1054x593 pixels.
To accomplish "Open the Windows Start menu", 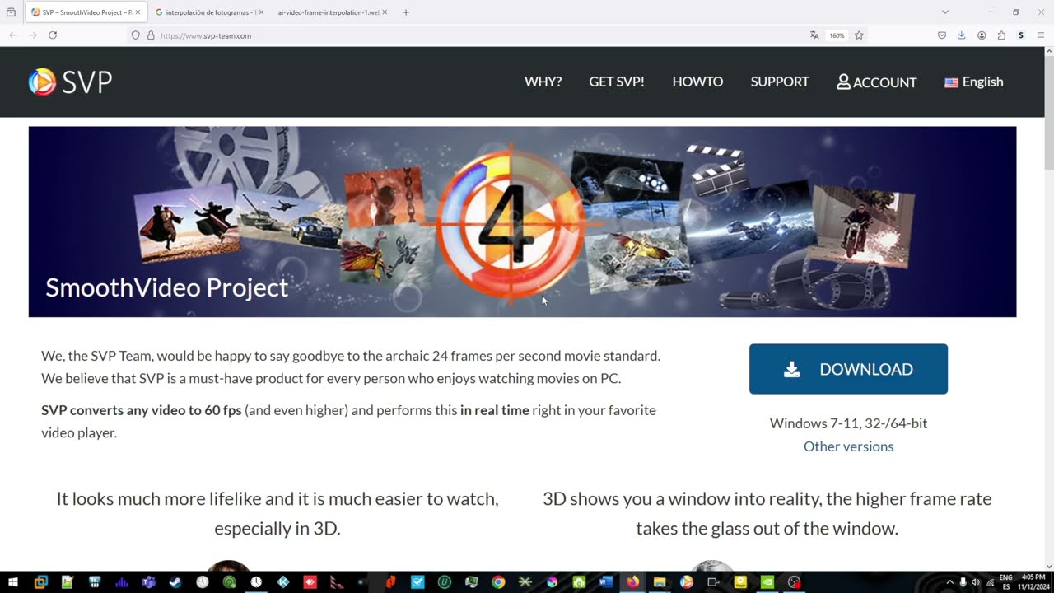I will [x=13, y=582].
